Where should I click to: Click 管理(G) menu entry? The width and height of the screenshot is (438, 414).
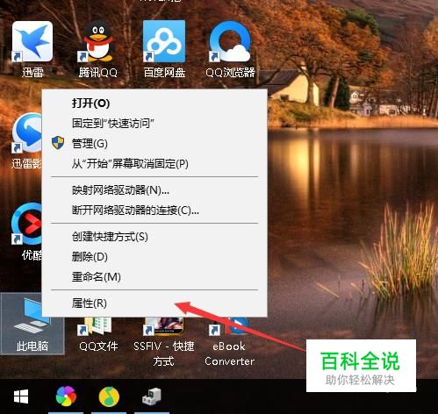(x=154, y=143)
